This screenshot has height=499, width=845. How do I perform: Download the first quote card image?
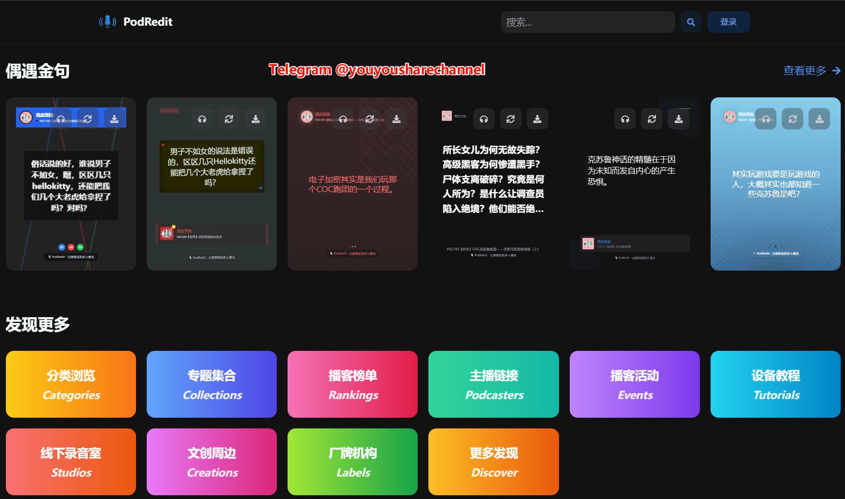(x=114, y=119)
